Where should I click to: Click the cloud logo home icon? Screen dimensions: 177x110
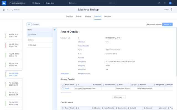[4, 3]
